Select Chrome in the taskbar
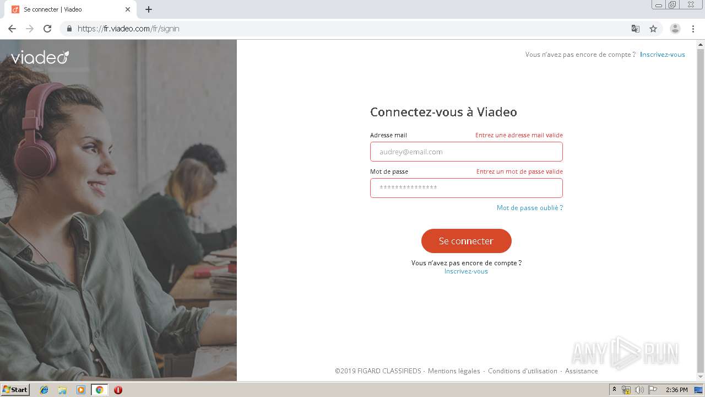The height and width of the screenshot is (397, 705). (99, 390)
